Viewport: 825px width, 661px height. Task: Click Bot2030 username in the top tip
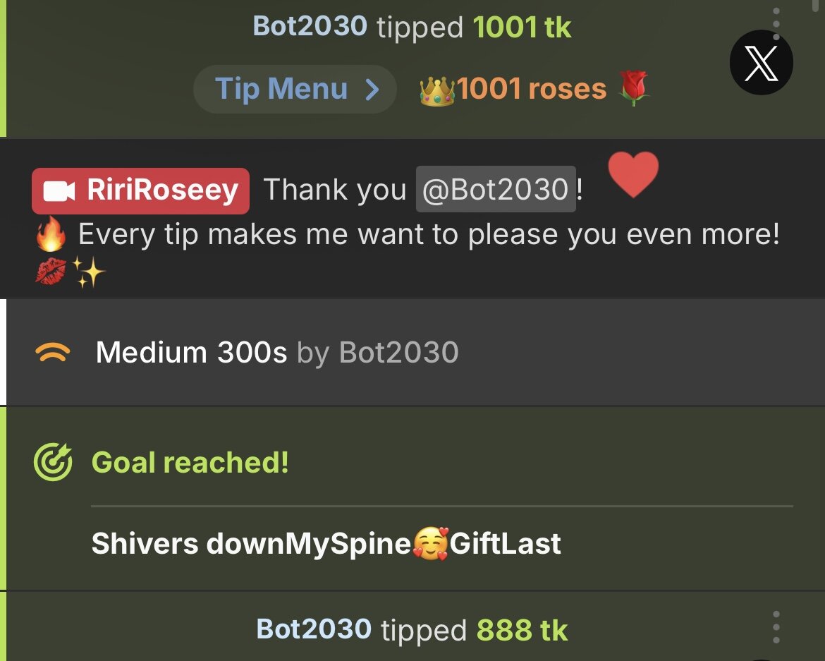tap(310, 26)
